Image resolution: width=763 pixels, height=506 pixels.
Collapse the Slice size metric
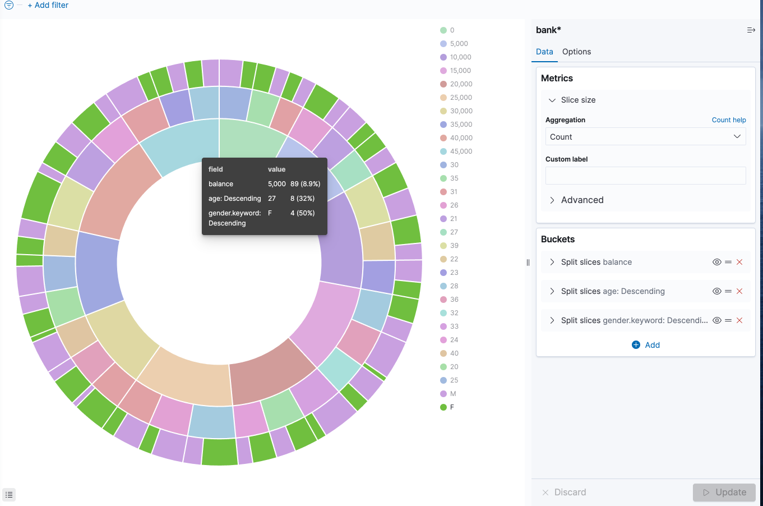pos(552,100)
